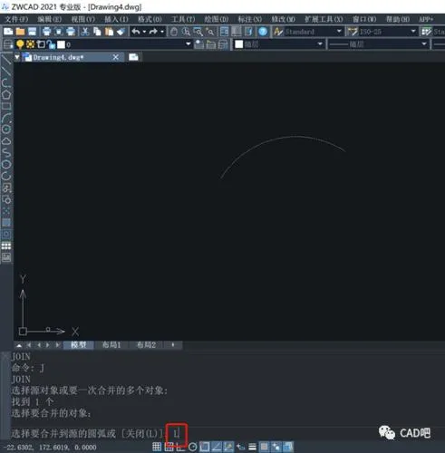Activate the Pan hand tool
This screenshot has height=453, width=445.
click(x=174, y=32)
